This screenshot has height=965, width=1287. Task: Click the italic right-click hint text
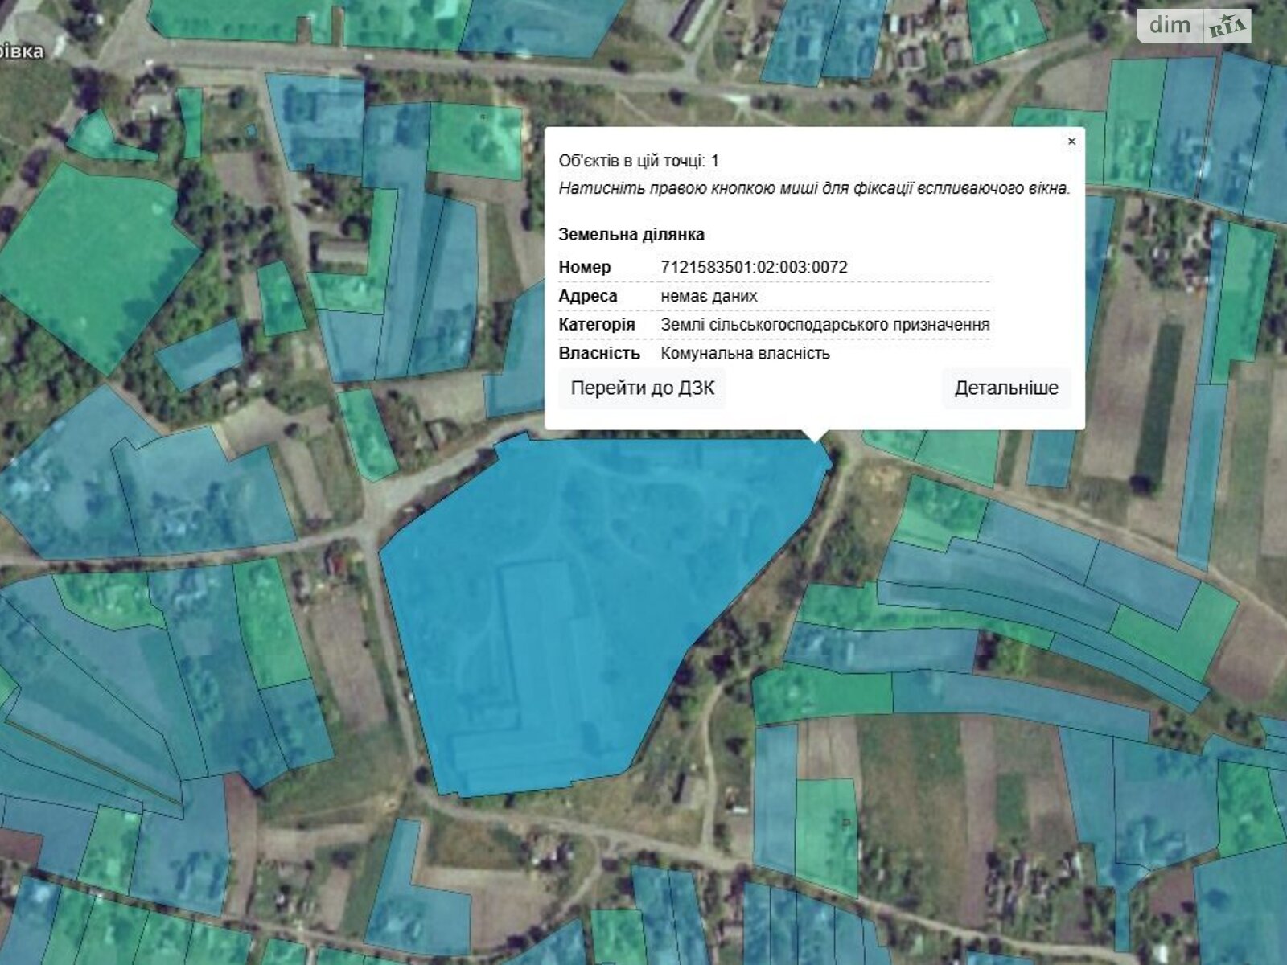[x=814, y=188]
